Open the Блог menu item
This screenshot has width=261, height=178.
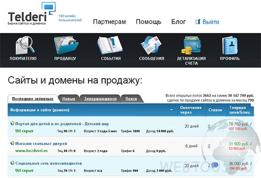point(179,22)
